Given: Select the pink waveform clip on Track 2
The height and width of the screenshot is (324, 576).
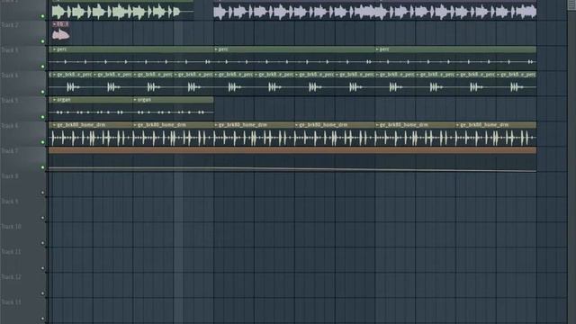Looking at the screenshot, I should click(60, 34).
